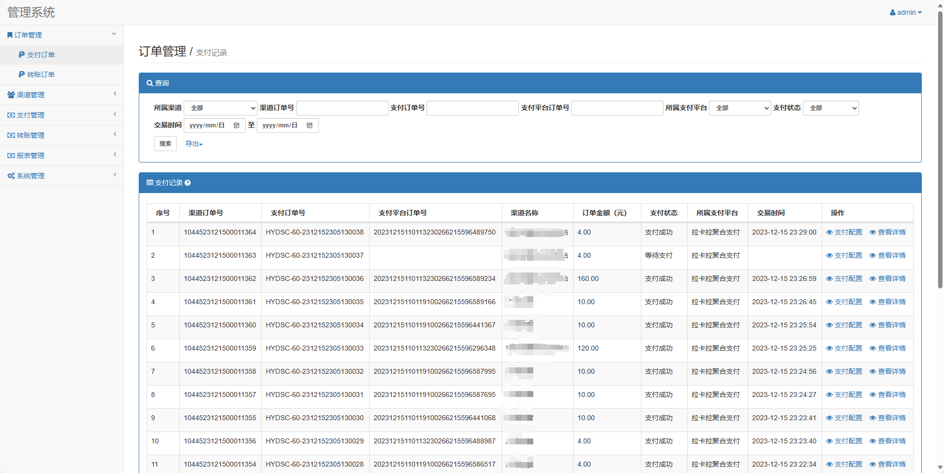
Task: Click the money icon beside 支付管理
Action: [x=11, y=115]
